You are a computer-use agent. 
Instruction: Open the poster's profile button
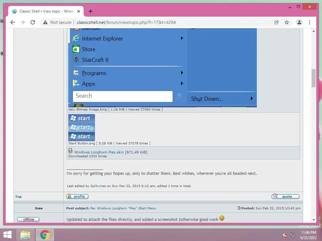(77, 196)
